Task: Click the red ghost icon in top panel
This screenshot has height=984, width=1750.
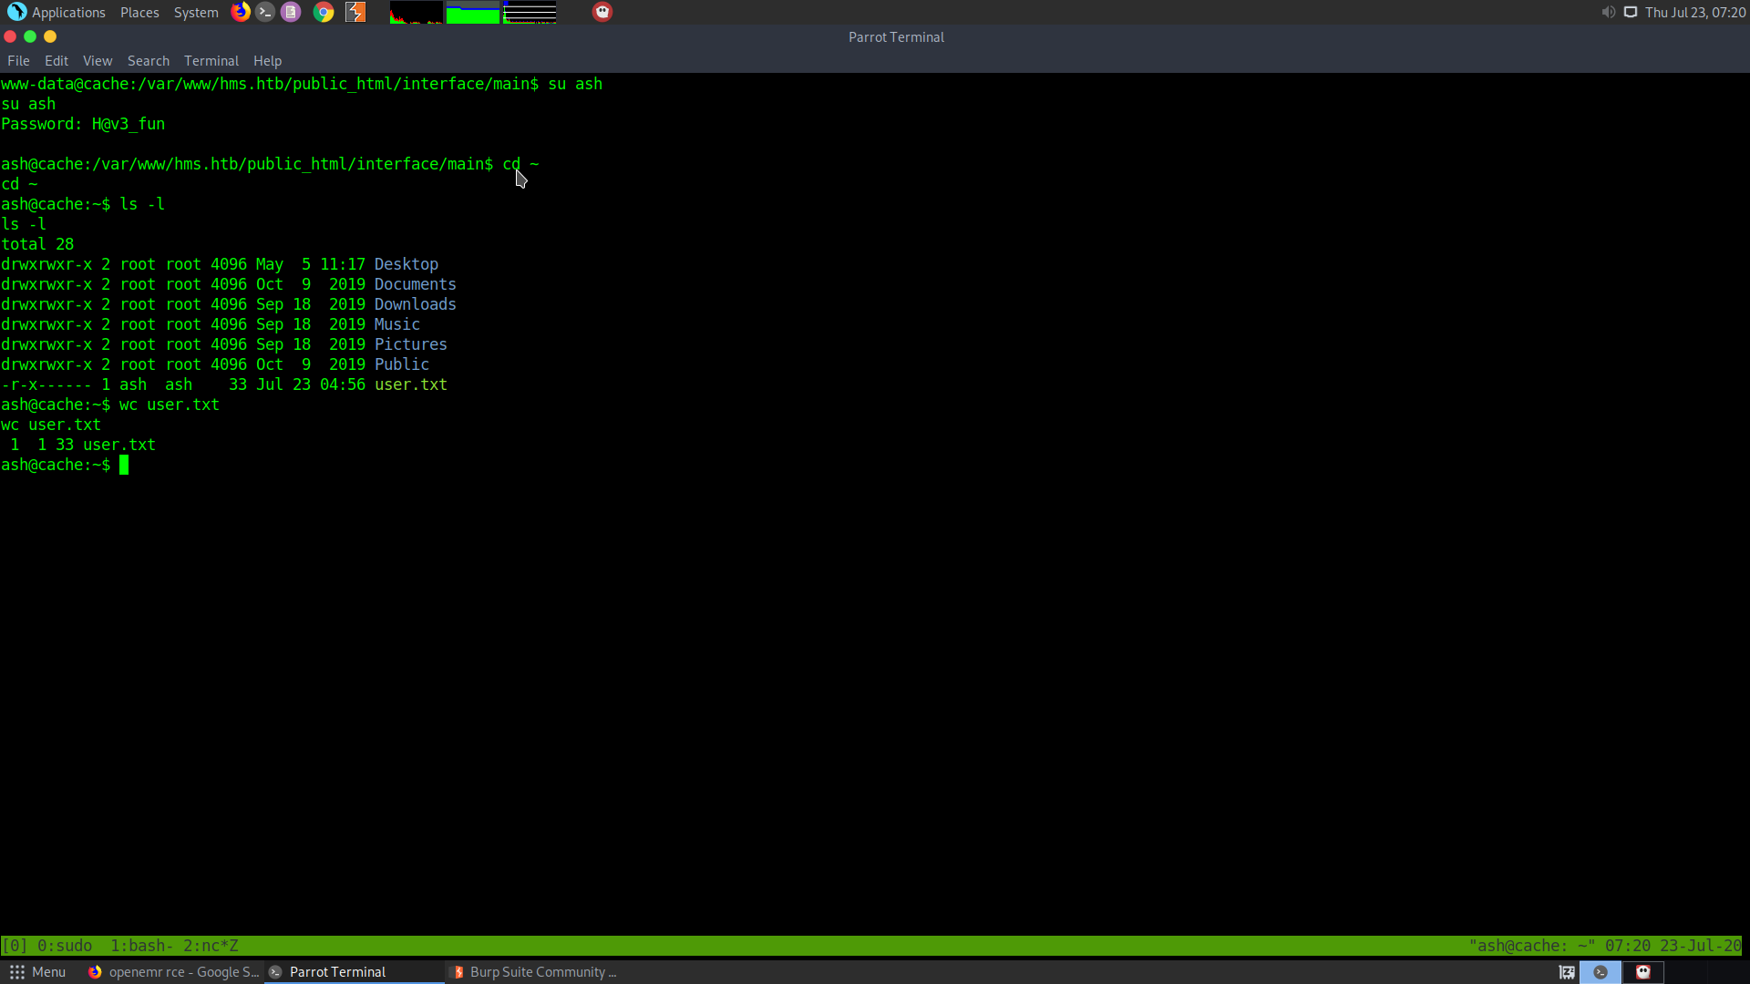Action: click(602, 12)
